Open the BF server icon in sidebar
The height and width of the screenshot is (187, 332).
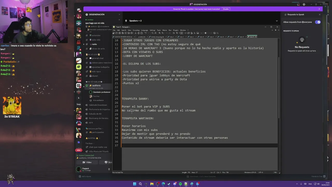(x=79, y=85)
